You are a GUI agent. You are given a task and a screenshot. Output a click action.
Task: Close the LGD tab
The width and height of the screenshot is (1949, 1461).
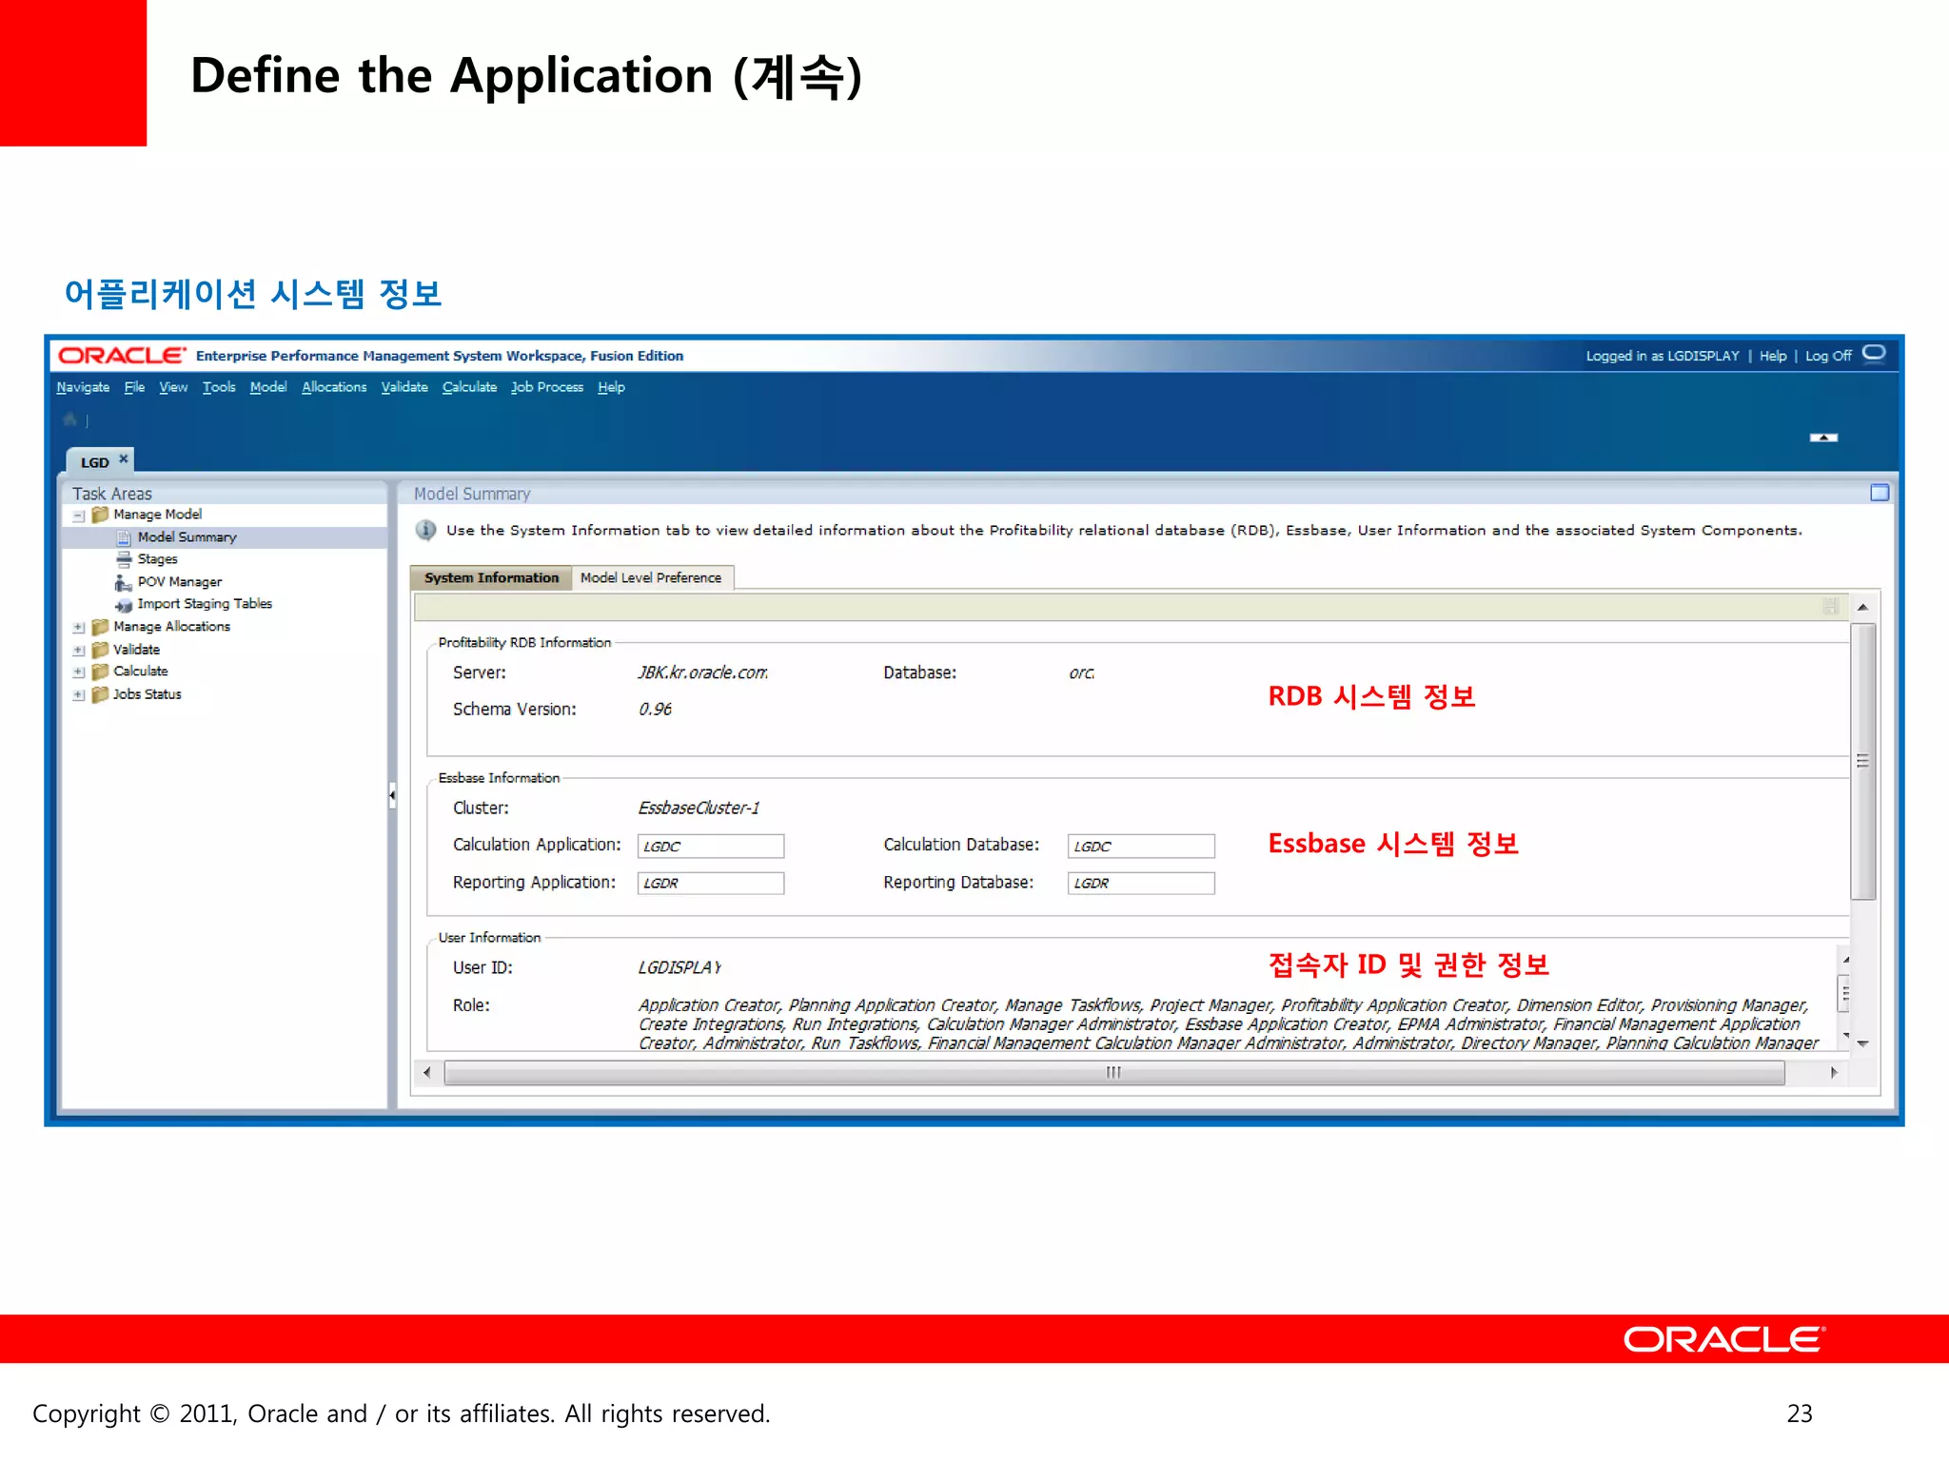124,458
